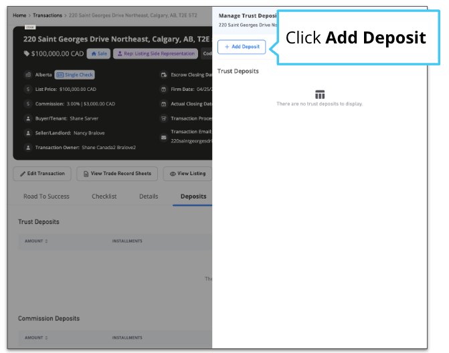Screen dimensions: 449x353
Task: Click the Escrow Closing Date icon
Action: click(164, 75)
